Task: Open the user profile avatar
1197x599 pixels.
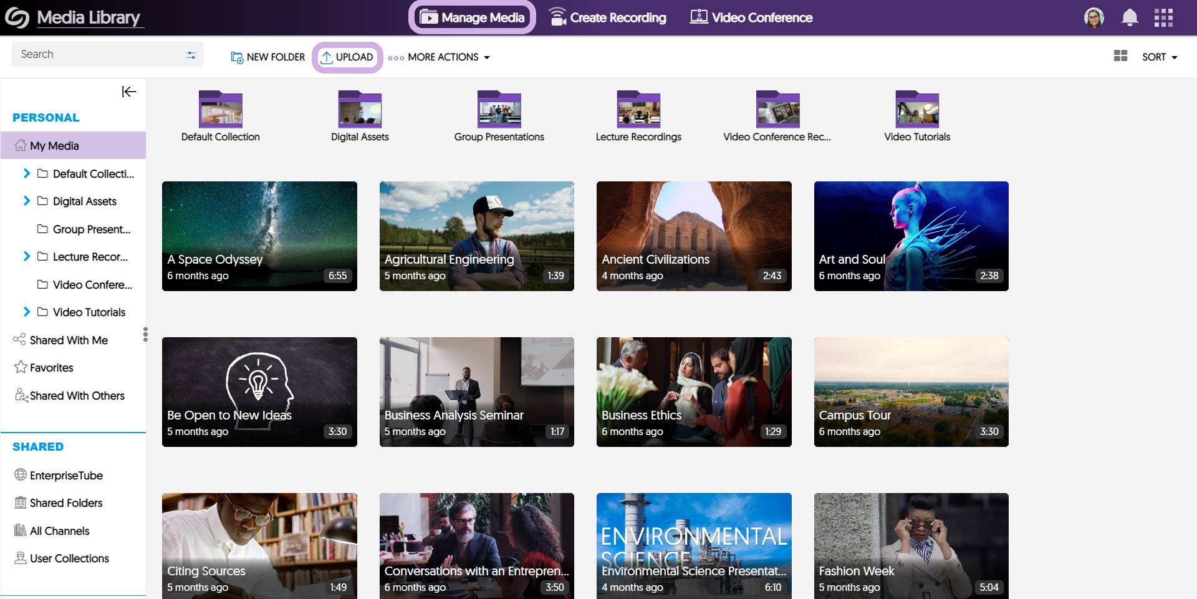Action: [x=1094, y=17]
